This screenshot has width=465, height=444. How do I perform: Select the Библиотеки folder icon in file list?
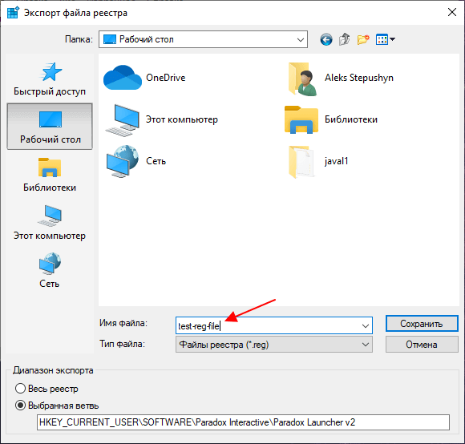point(301,119)
